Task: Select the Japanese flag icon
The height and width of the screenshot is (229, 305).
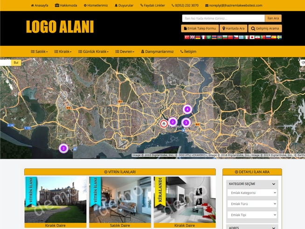Action: 252,37
